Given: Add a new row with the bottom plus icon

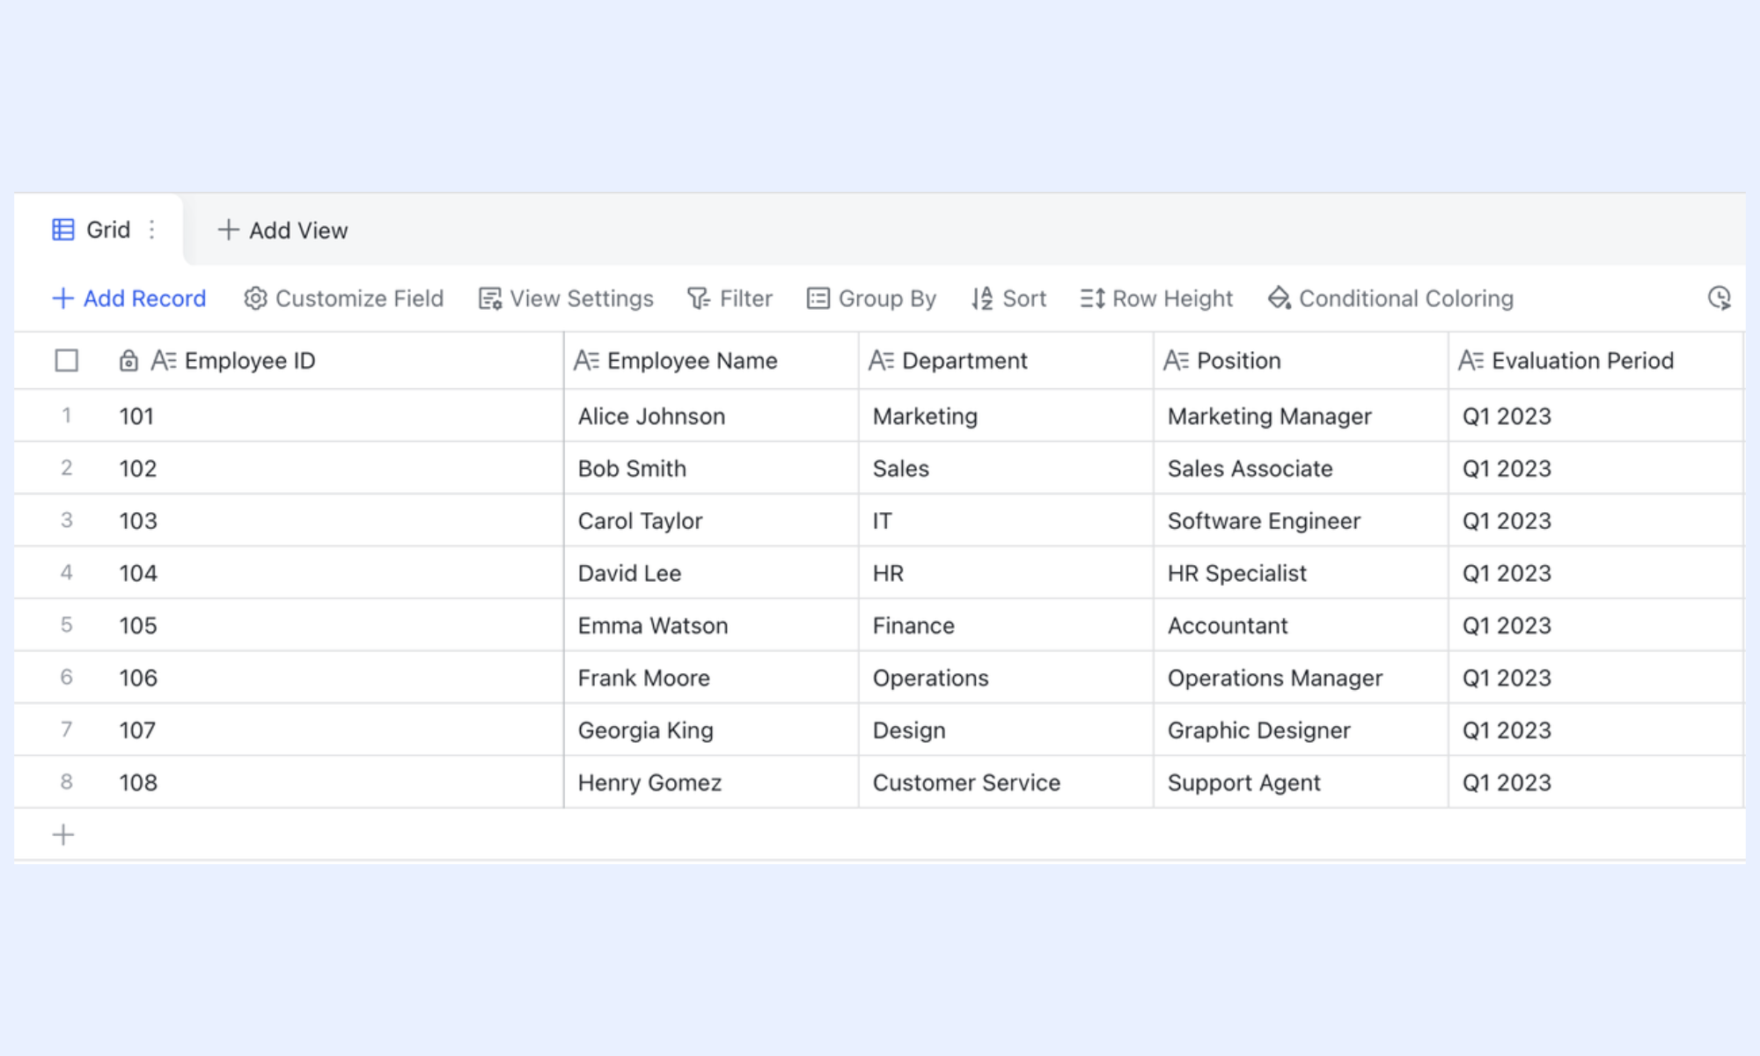Looking at the screenshot, I should click(63, 834).
